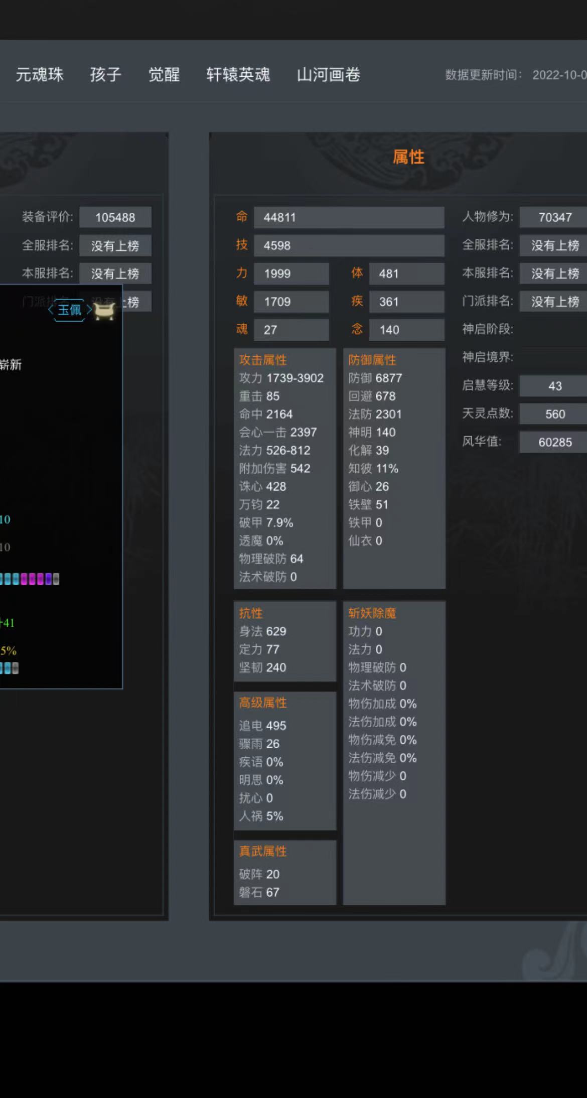Select the 人物修为 value 70347

point(554,217)
